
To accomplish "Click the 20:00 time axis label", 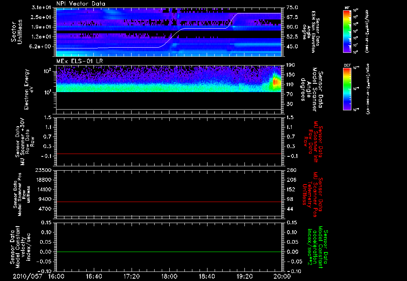I will (282, 276).
